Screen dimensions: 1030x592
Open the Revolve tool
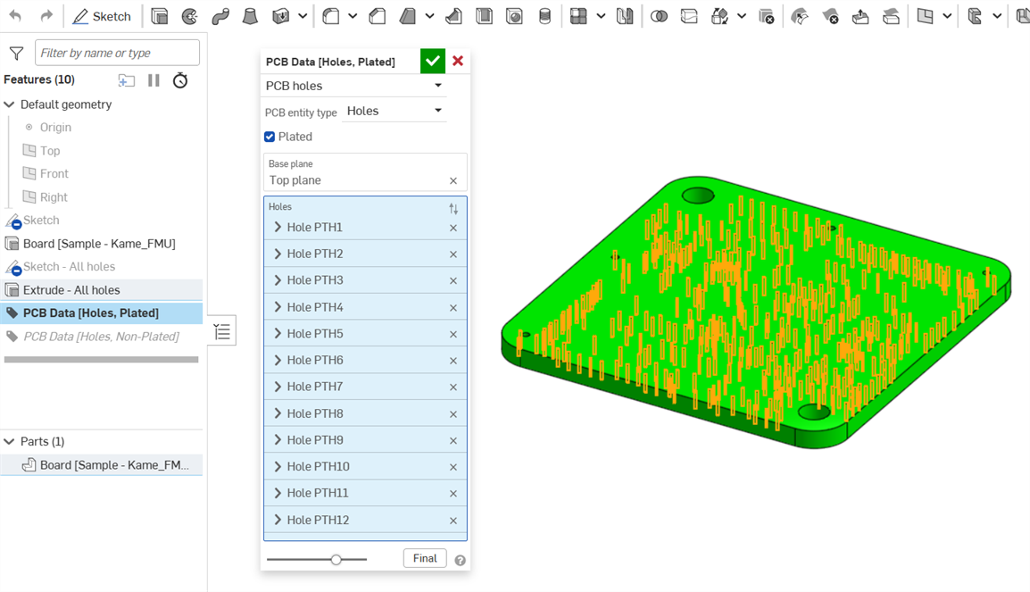(189, 15)
